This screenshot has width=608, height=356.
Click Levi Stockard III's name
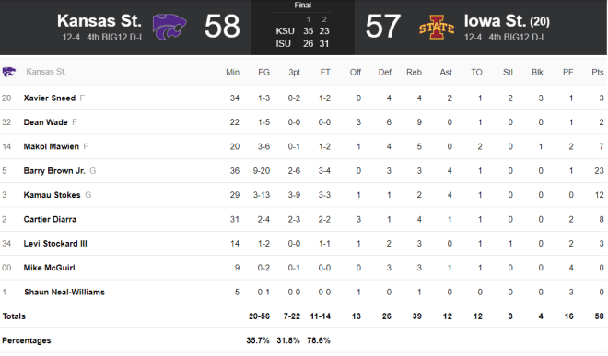(55, 244)
